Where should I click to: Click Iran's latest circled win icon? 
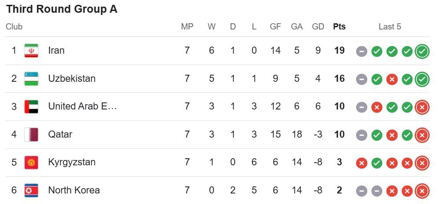click(422, 51)
